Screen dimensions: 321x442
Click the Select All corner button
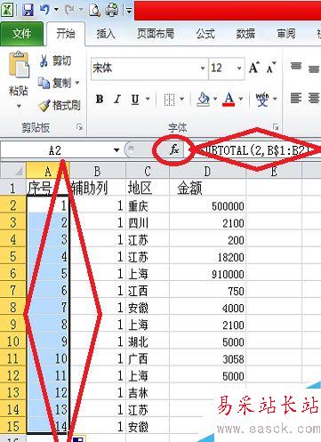tap(12, 171)
